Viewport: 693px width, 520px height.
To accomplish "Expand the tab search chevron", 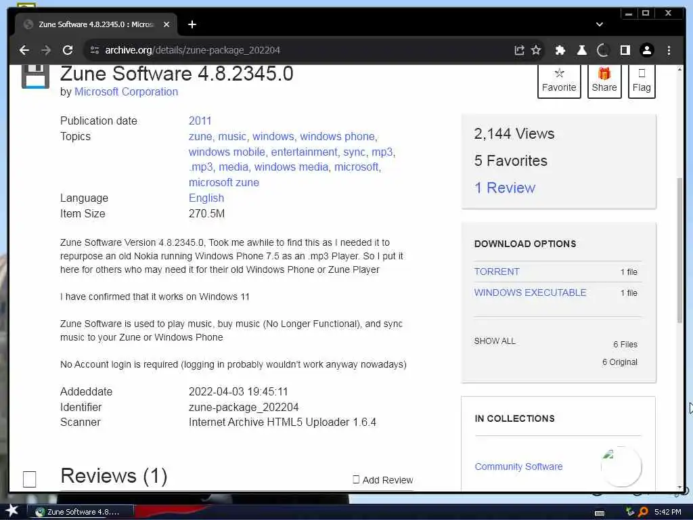I will pyautogui.click(x=600, y=24).
